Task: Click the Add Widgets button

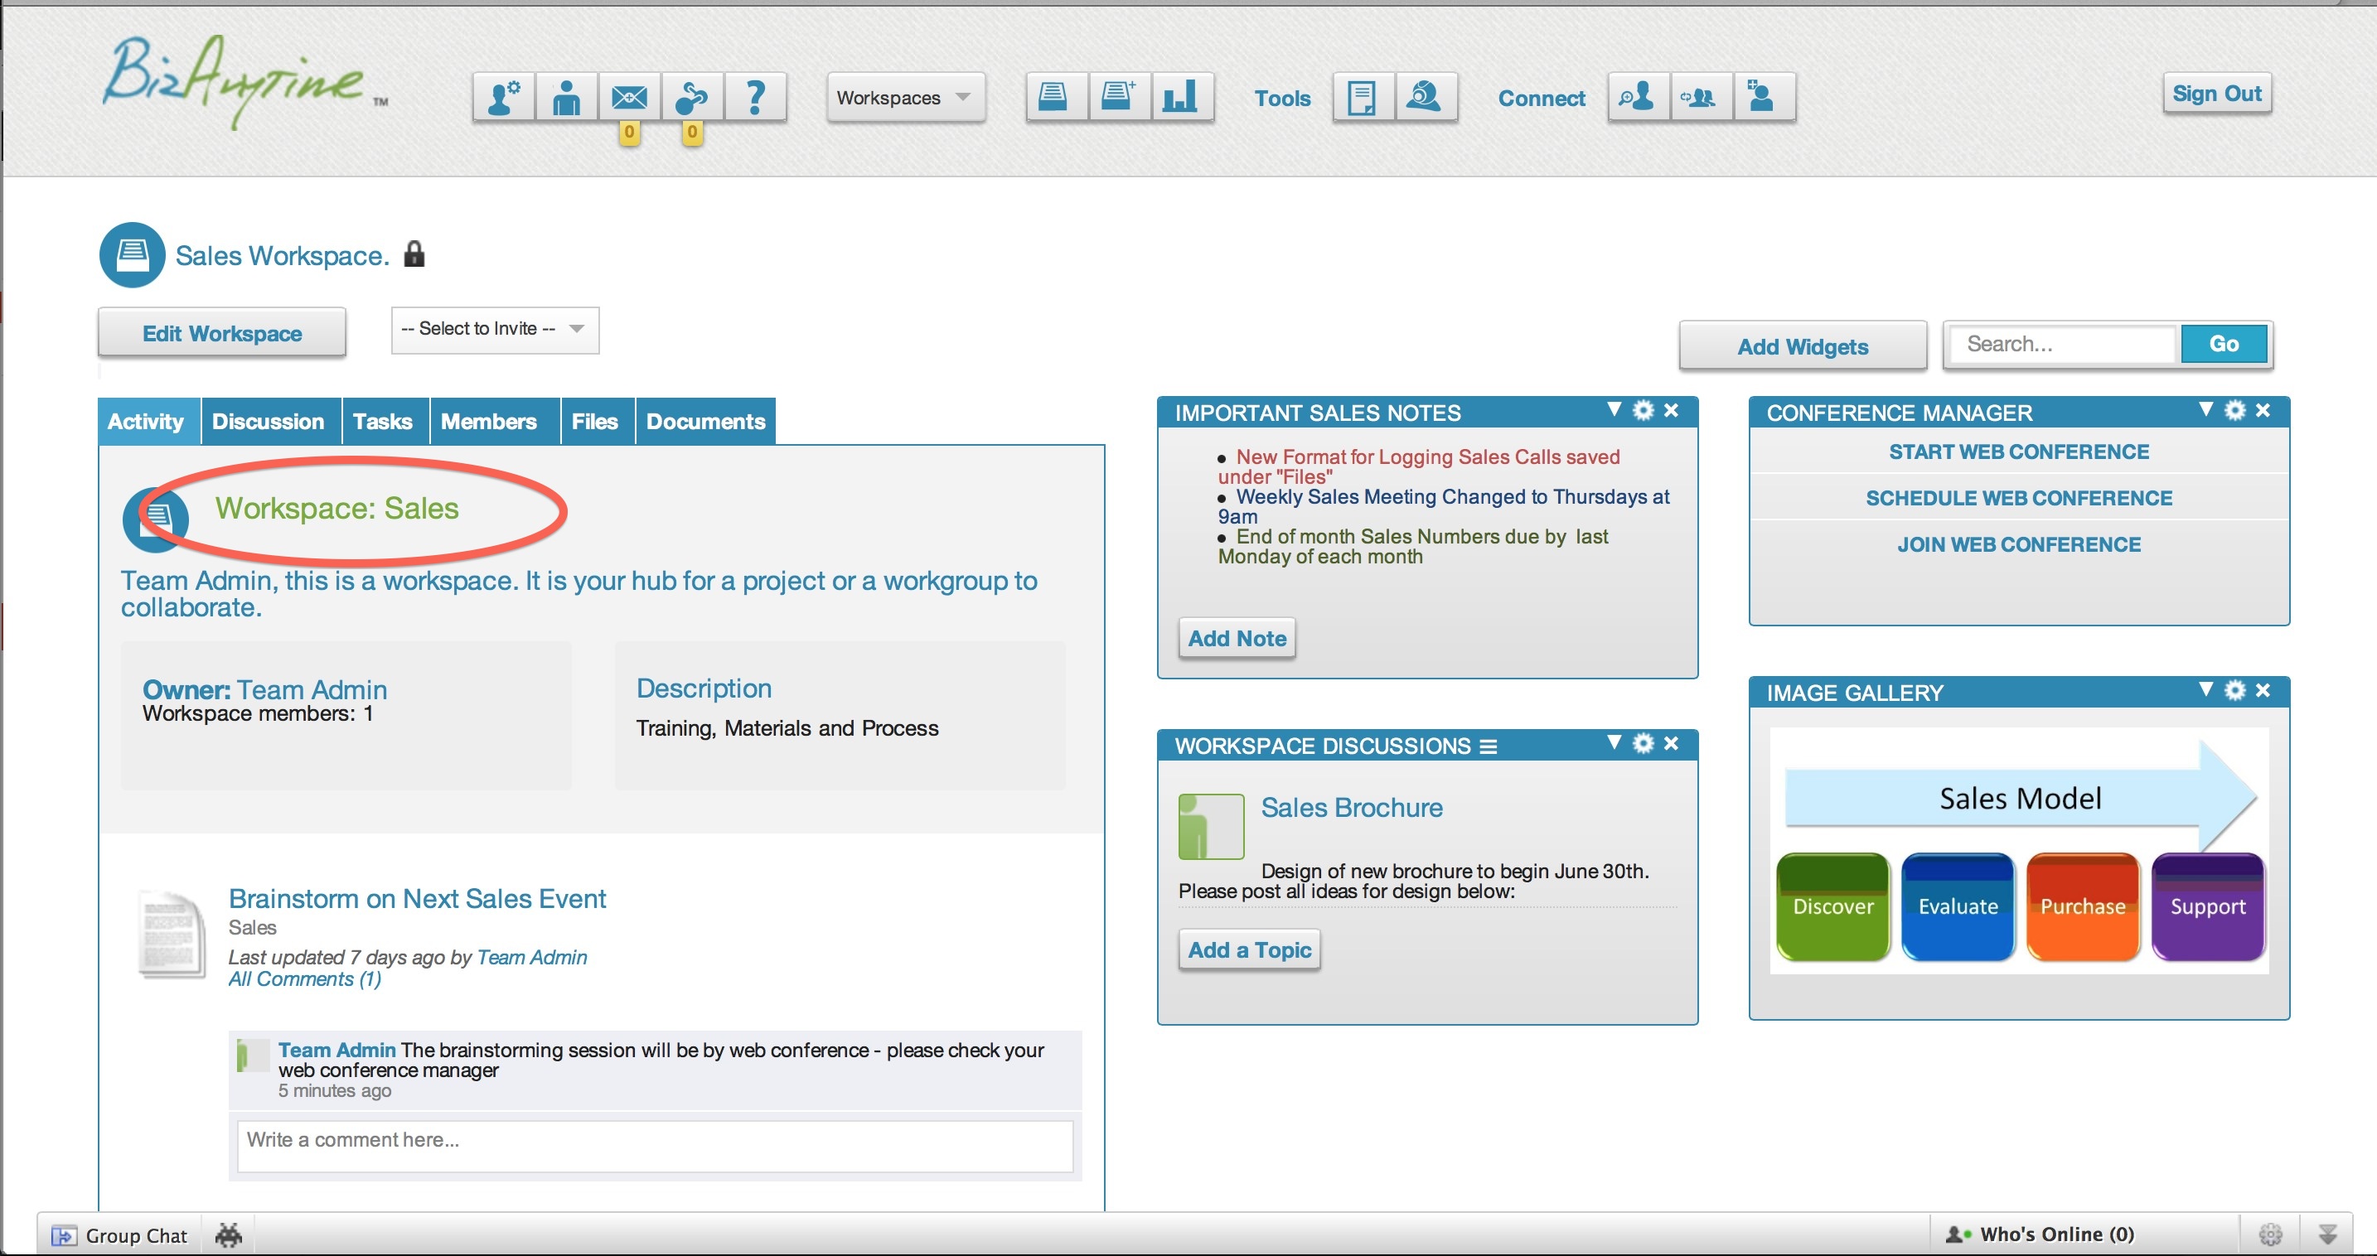Action: click(x=1801, y=345)
